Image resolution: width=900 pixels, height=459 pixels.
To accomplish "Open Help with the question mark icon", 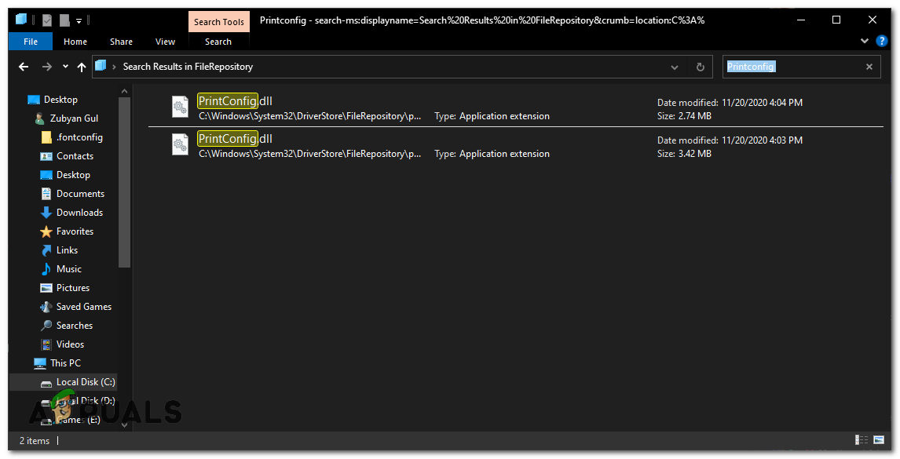I will pos(882,41).
